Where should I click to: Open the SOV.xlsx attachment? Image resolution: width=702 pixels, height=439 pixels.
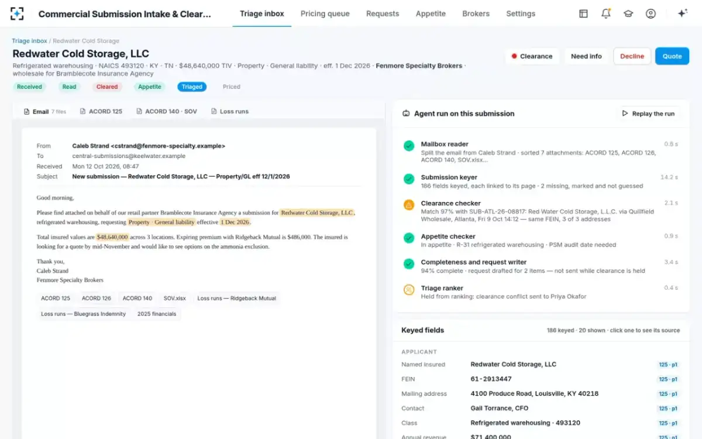[x=175, y=298]
